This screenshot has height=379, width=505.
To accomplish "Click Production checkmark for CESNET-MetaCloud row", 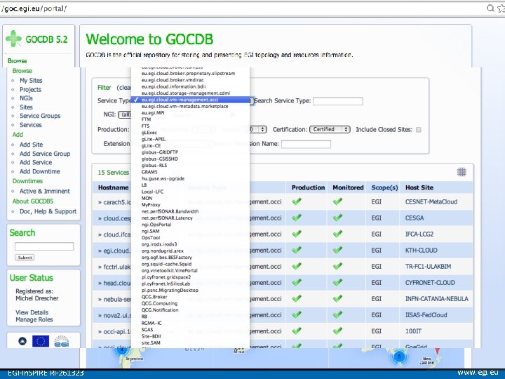I will click(297, 201).
